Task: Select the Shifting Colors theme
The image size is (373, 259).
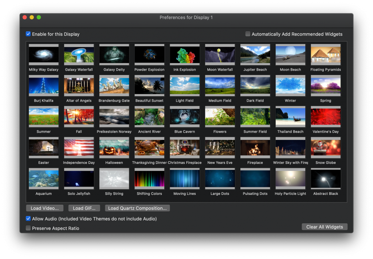Action: (x=149, y=178)
